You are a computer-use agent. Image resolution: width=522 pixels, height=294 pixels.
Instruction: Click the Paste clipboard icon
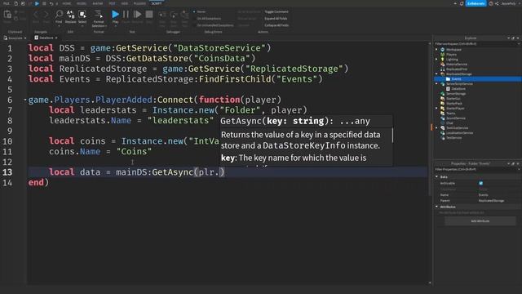pyautogui.click(x=7, y=15)
